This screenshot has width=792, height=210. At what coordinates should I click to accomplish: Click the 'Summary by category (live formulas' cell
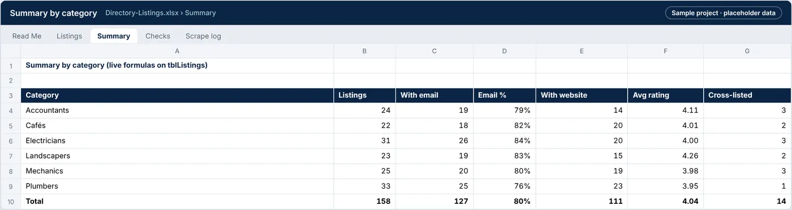[x=177, y=65]
